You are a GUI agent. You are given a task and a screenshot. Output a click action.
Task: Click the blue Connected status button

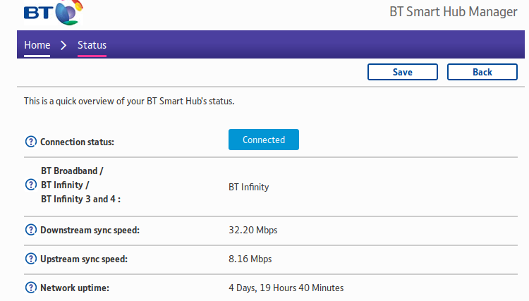coord(264,140)
